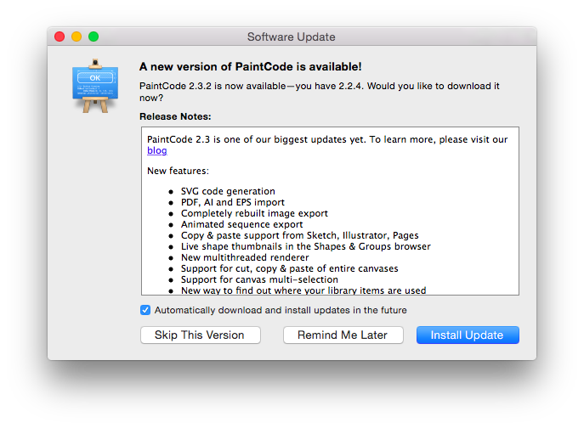Choose Remind Me Later
This screenshot has height=428, width=584.
[x=343, y=335]
